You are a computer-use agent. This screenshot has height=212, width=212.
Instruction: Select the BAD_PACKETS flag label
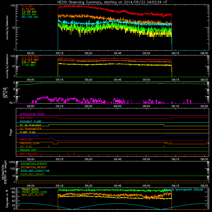[x=29, y=154]
